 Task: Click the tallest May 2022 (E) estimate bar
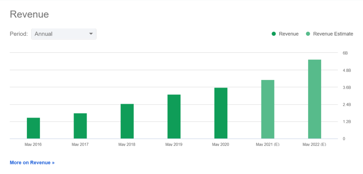click(x=314, y=99)
